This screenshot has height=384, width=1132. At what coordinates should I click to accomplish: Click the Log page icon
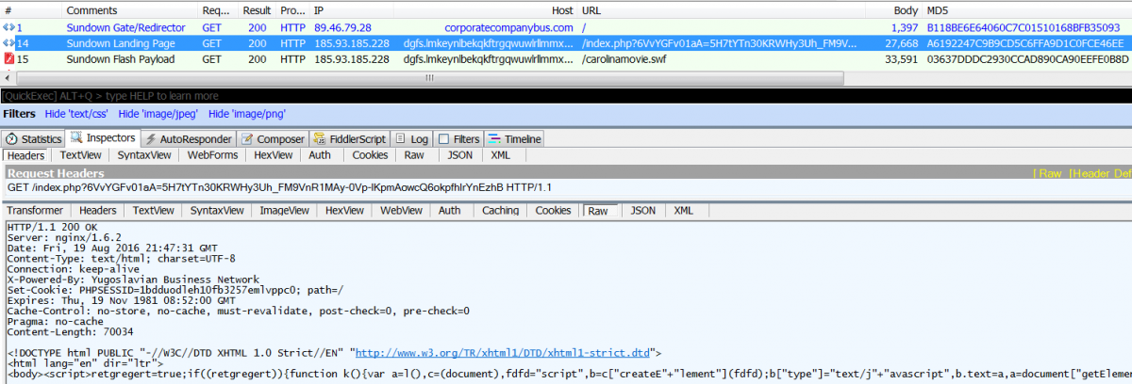coord(400,139)
